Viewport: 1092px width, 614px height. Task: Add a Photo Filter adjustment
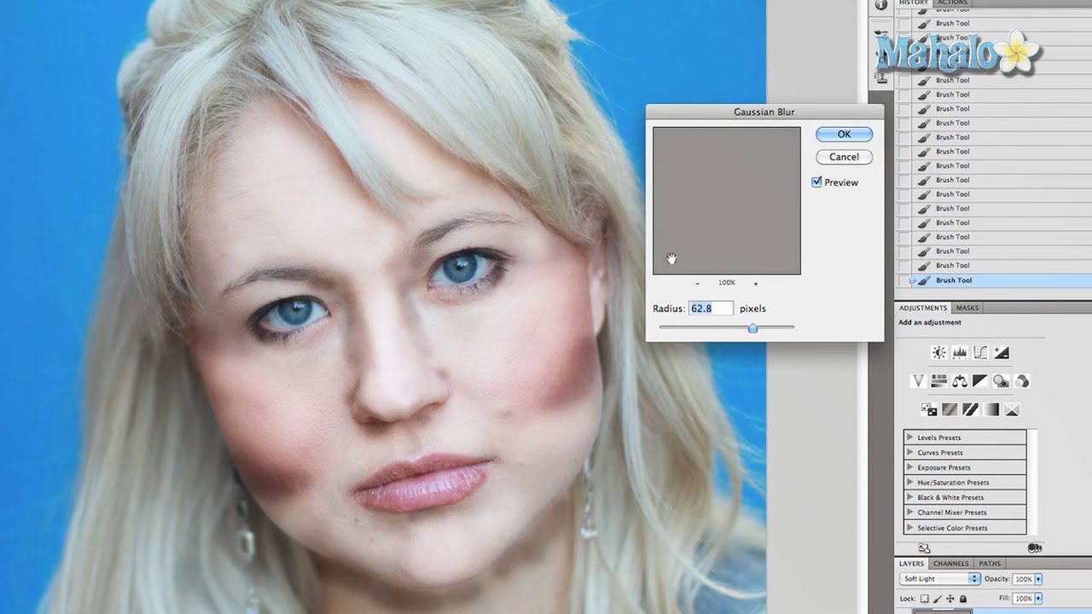pos(1002,381)
